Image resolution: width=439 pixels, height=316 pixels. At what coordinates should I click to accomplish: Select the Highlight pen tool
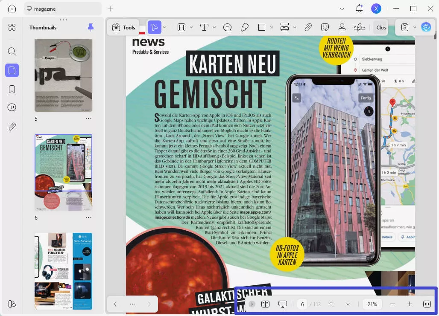click(245, 27)
